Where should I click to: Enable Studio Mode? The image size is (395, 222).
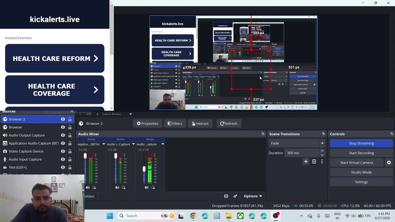[x=361, y=172]
